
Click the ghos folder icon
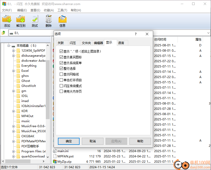point(18,76)
